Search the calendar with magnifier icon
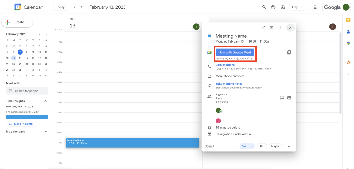This screenshot has width=354, height=169. point(264,7)
